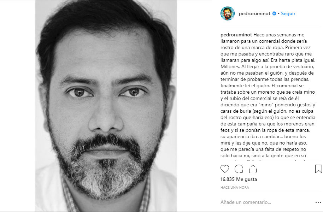Follow the account via Seguir
323x212 pixels.
click(x=288, y=13)
